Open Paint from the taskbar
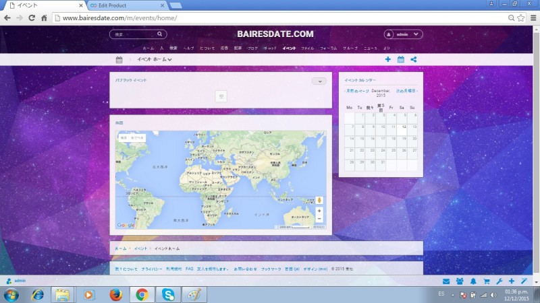Image resolution: width=540 pixels, height=303 pixels. pos(194,295)
